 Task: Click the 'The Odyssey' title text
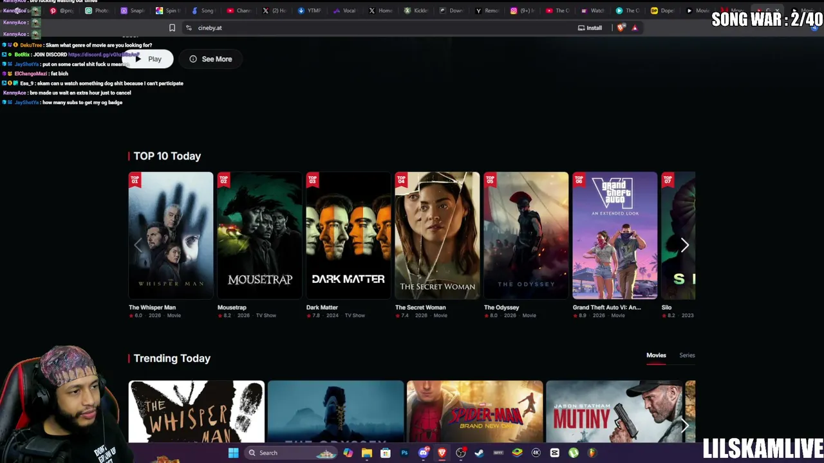click(x=501, y=307)
